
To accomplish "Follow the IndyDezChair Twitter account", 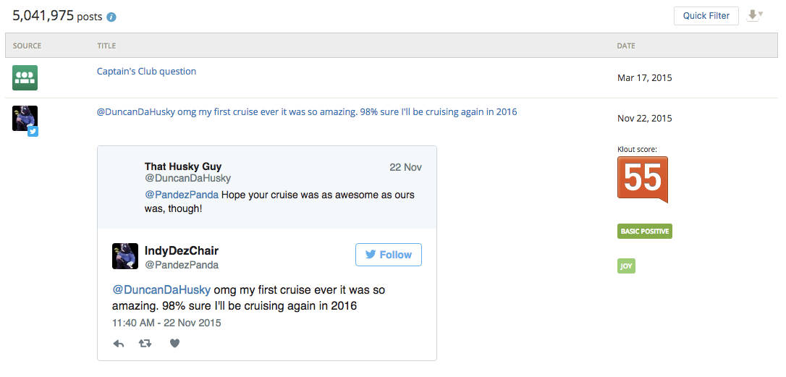I will coord(388,255).
